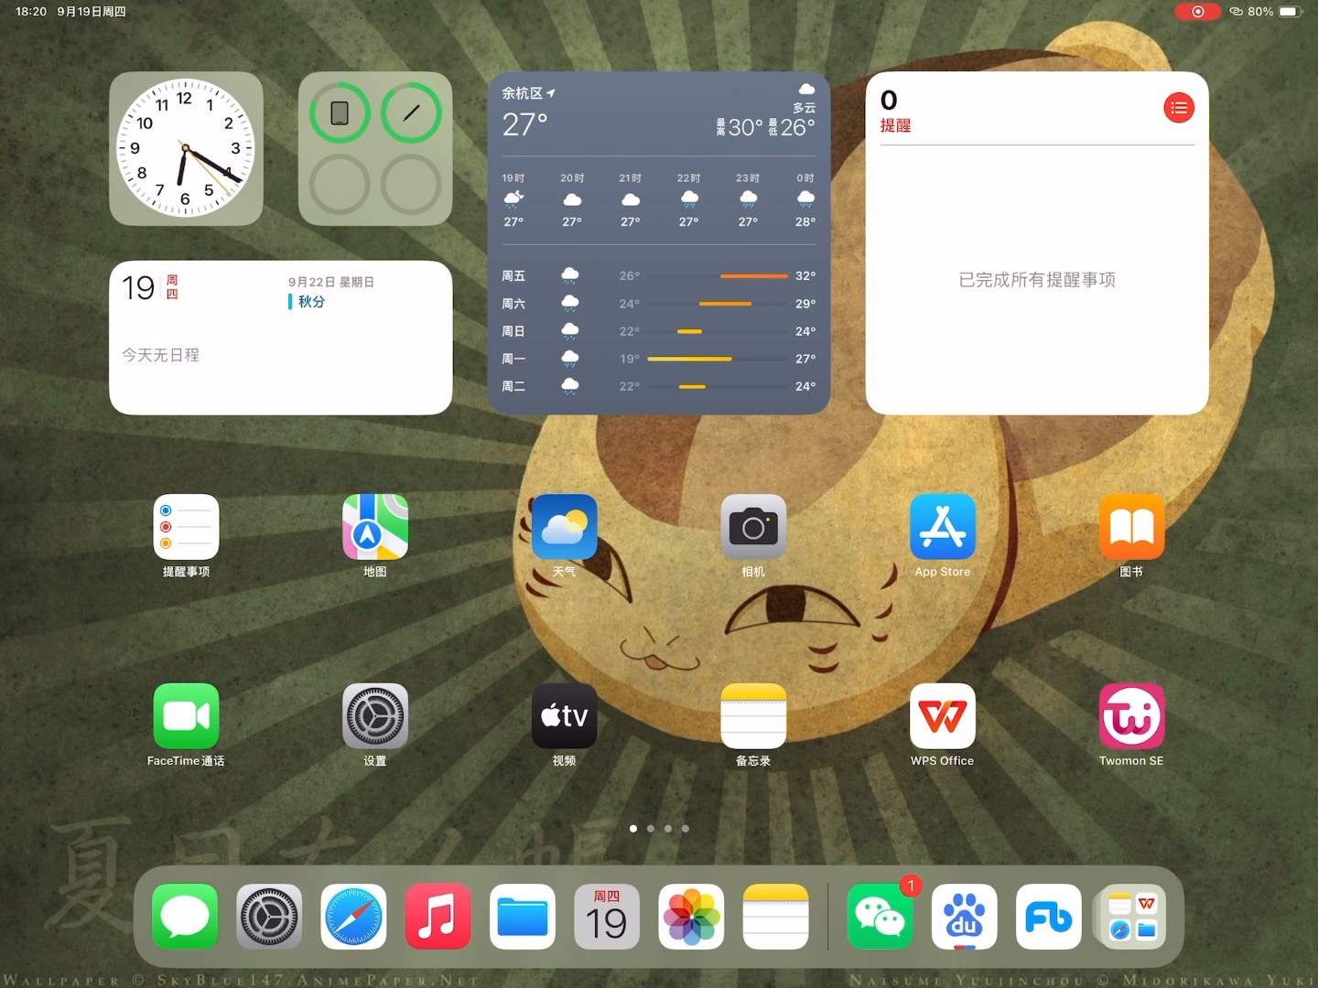Open the App Store

pyautogui.click(x=943, y=527)
